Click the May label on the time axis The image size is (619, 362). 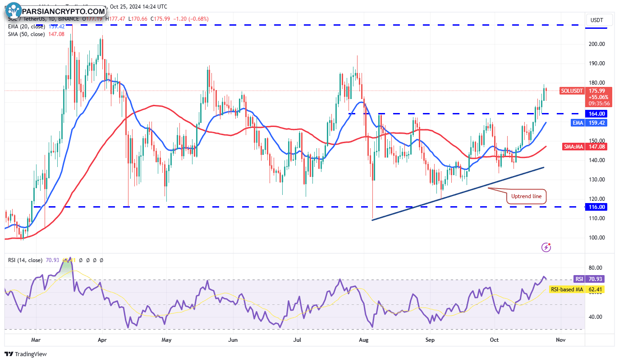click(x=166, y=340)
